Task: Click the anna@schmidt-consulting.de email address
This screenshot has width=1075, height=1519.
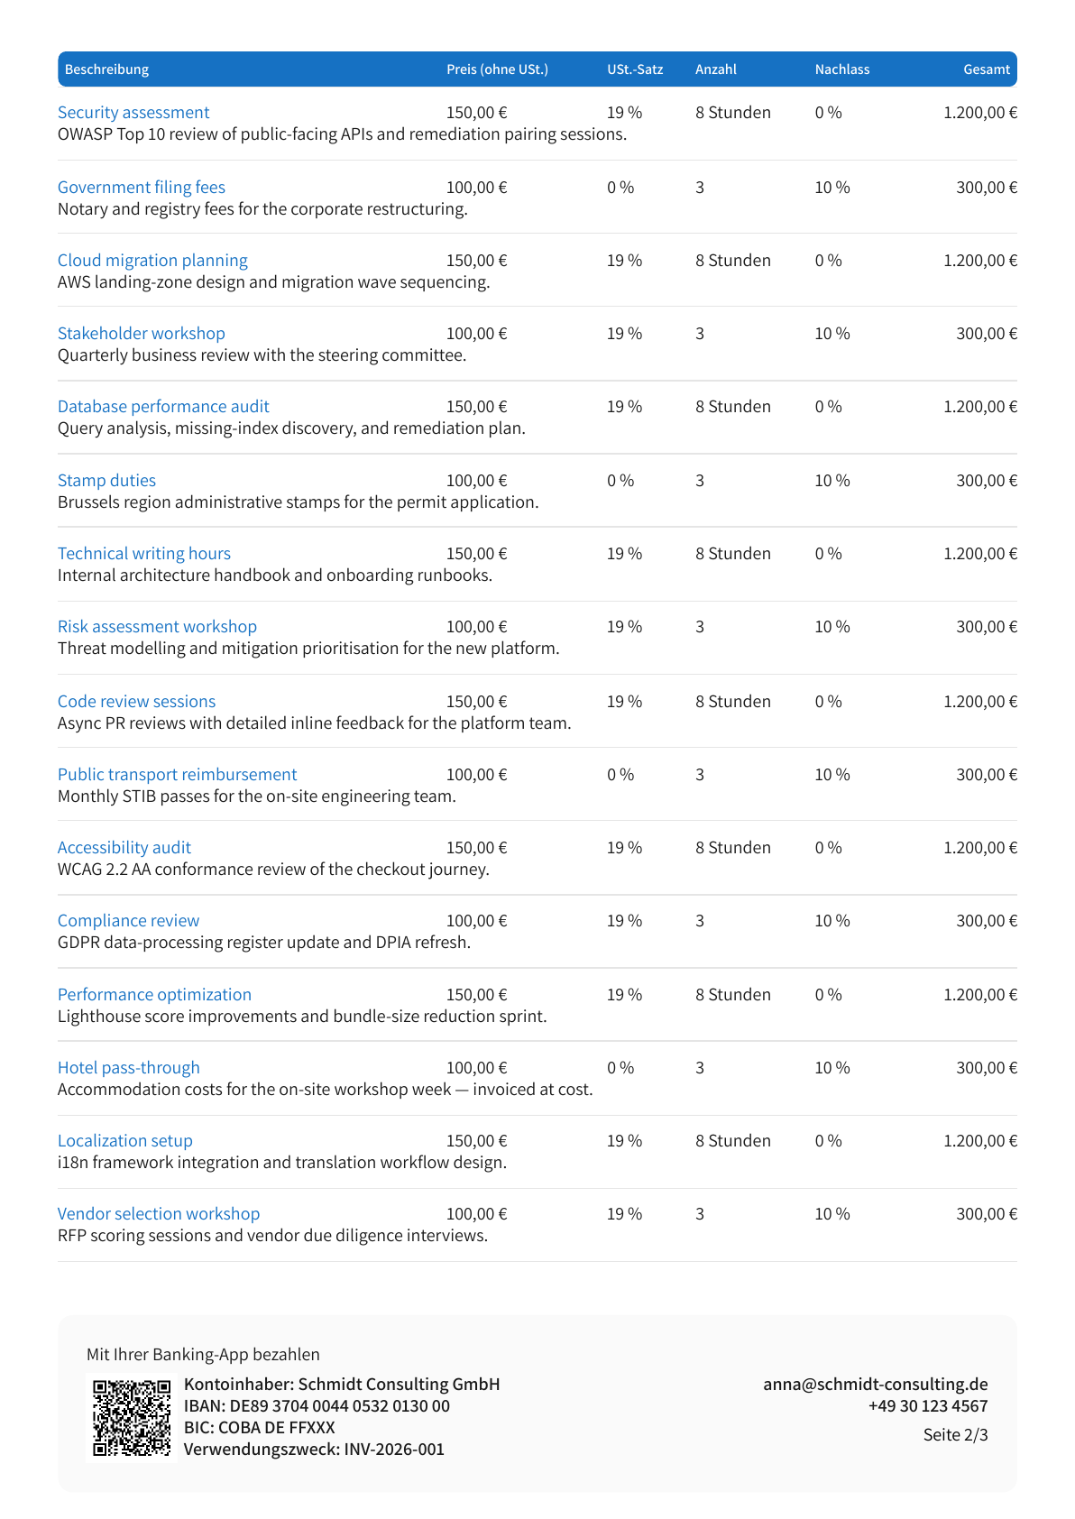Action: pos(876,1385)
